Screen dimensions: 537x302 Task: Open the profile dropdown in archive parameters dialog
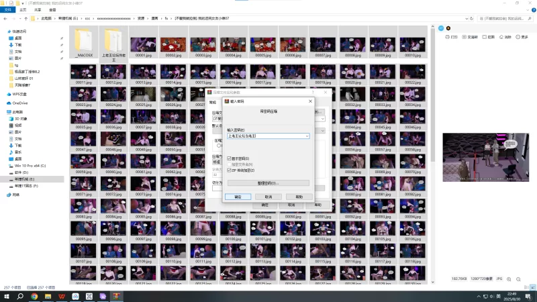coord(322,131)
